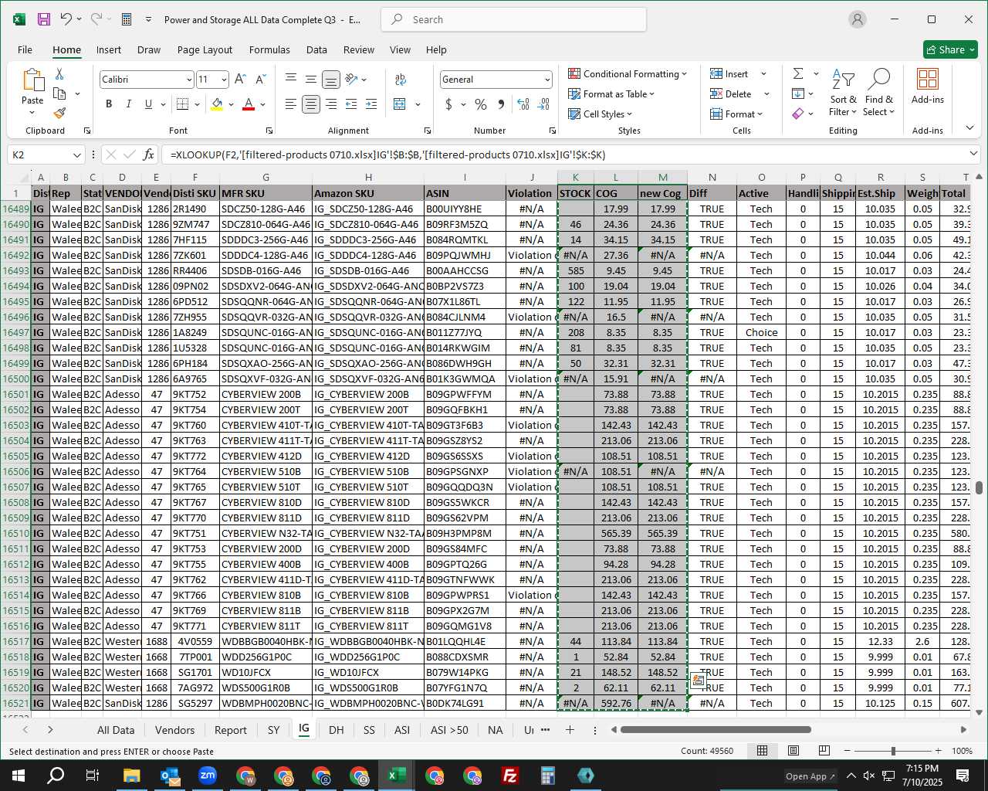Toggle Bottom Align

click(331, 79)
